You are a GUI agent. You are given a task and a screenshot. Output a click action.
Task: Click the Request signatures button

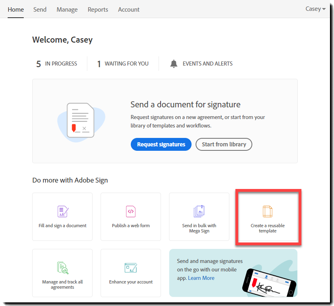click(x=161, y=144)
